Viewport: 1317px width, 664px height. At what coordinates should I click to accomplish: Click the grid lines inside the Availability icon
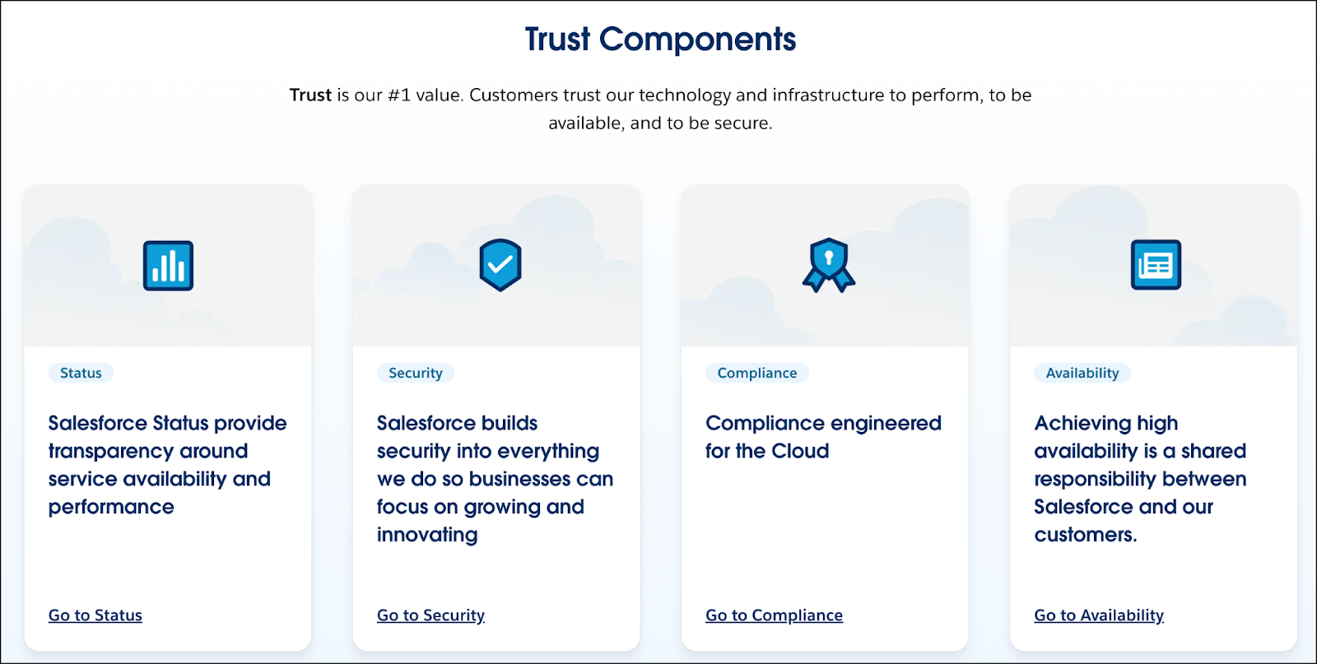(x=1157, y=267)
